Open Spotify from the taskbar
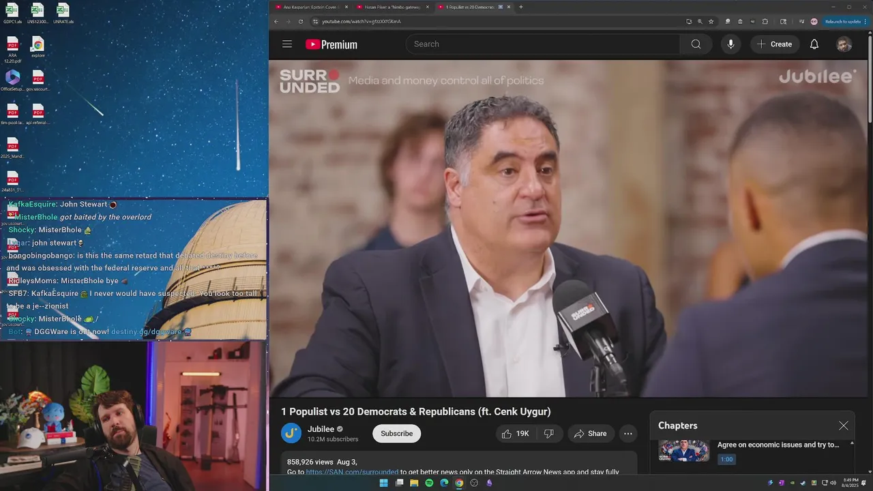873x491 pixels. (x=429, y=483)
